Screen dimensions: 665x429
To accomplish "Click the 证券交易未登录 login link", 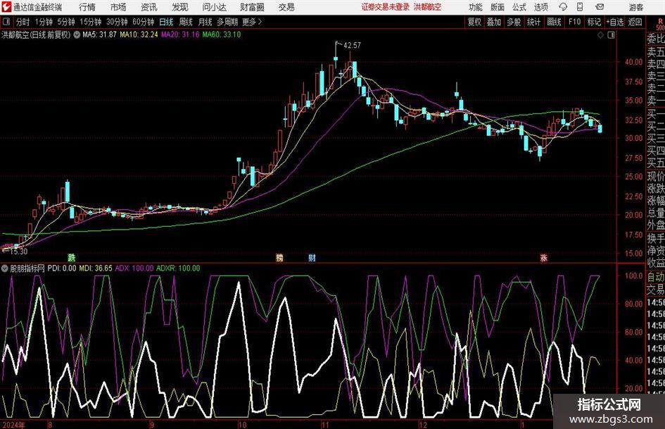I will [386, 7].
